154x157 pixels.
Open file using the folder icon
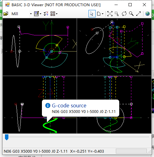tap(6, 14)
